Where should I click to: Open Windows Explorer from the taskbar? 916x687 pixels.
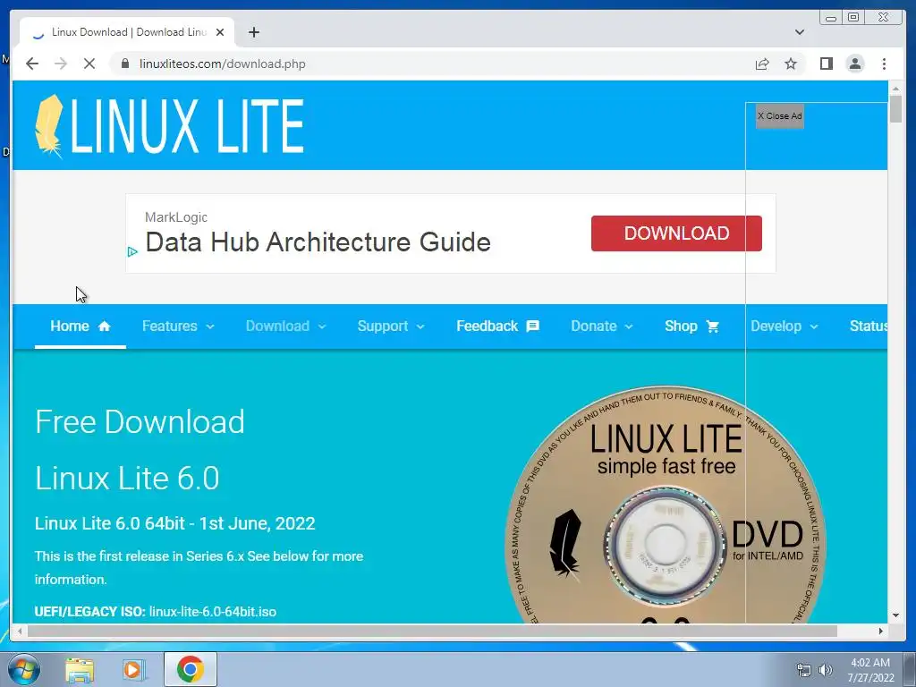80,670
